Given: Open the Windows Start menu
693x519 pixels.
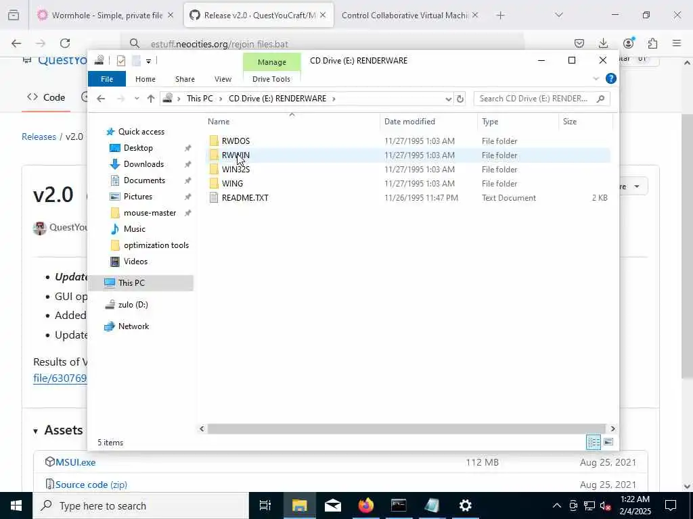Looking at the screenshot, I should click(x=16, y=505).
